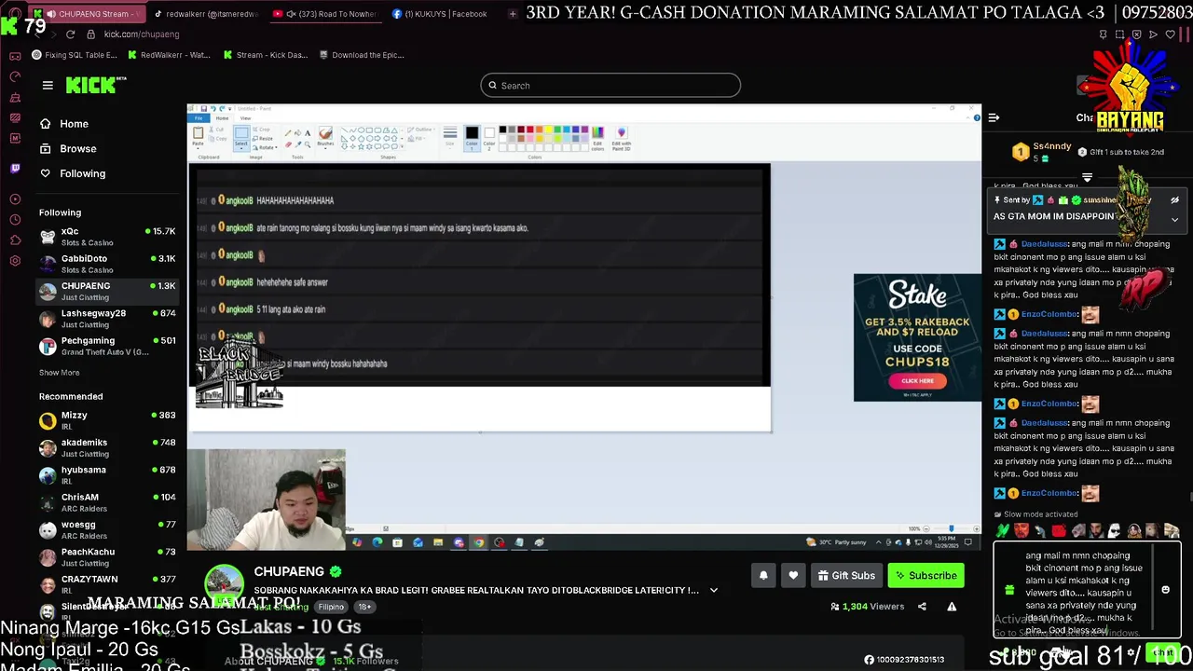Search Kick using the search field
1193x671 pixels.
tap(610, 86)
